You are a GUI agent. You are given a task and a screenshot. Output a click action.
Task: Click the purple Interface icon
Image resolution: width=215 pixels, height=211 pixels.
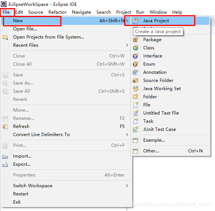(x=136, y=56)
